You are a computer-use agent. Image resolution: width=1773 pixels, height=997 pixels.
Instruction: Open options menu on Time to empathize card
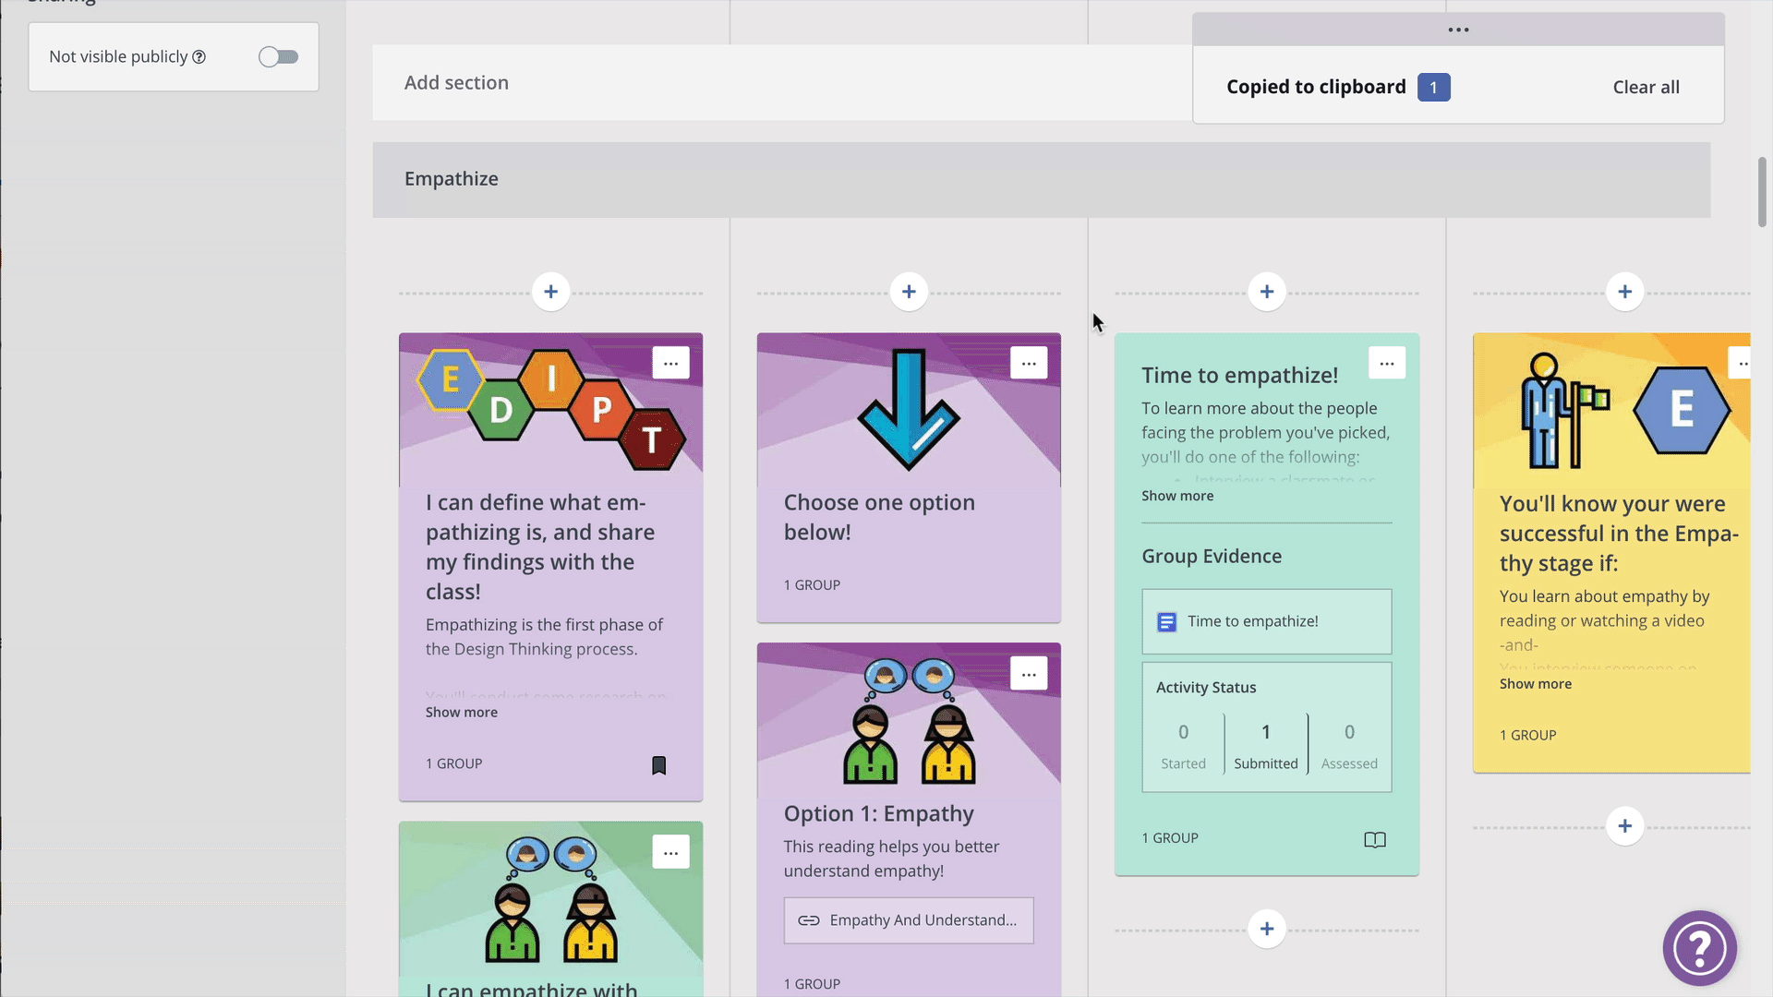(1387, 363)
